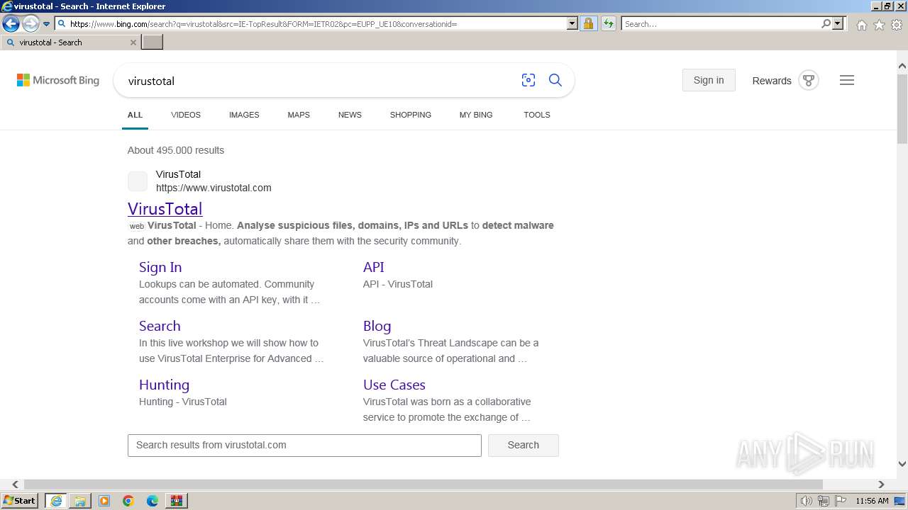Close the virustotal - Search tab
The width and height of the screenshot is (908, 510).
pos(133,42)
